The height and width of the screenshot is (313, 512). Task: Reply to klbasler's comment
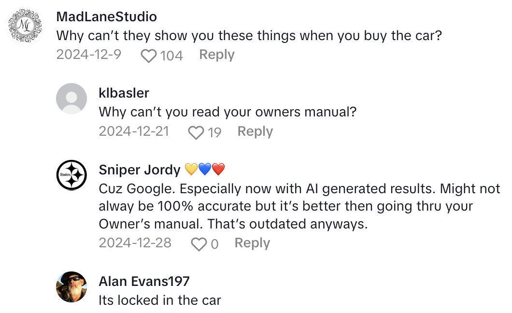(255, 131)
